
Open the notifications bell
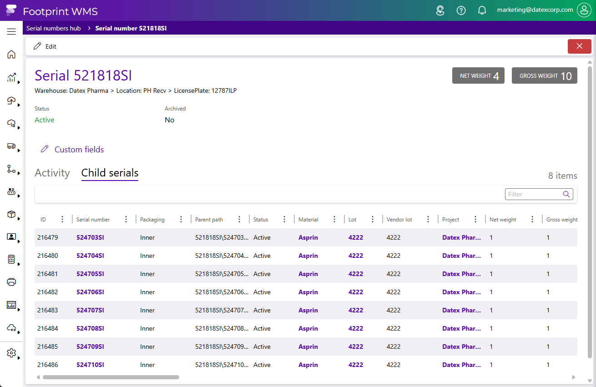(x=482, y=10)
